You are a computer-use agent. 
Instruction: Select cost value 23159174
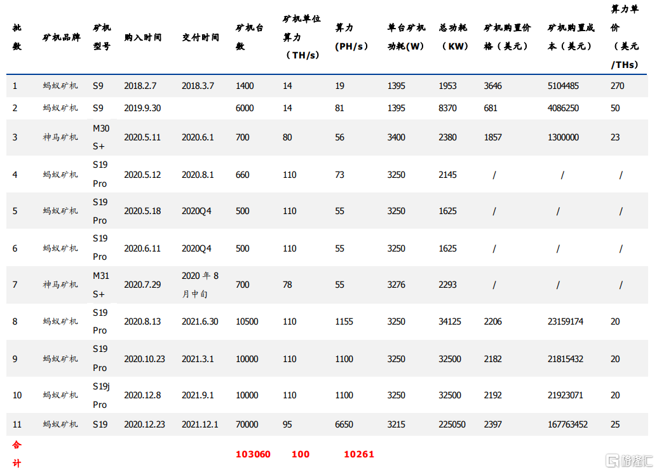coord(566,321)
